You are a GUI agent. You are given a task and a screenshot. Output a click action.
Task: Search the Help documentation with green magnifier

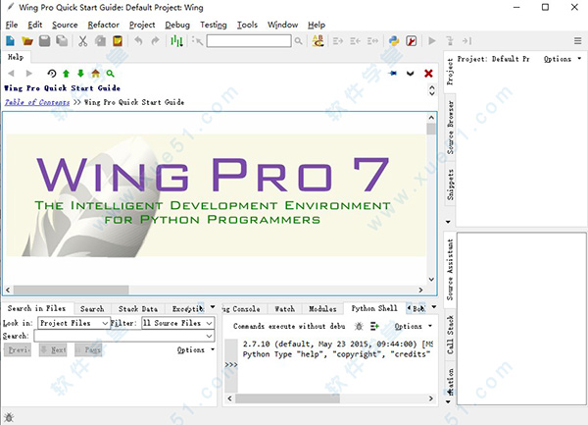tap(110, 74)
